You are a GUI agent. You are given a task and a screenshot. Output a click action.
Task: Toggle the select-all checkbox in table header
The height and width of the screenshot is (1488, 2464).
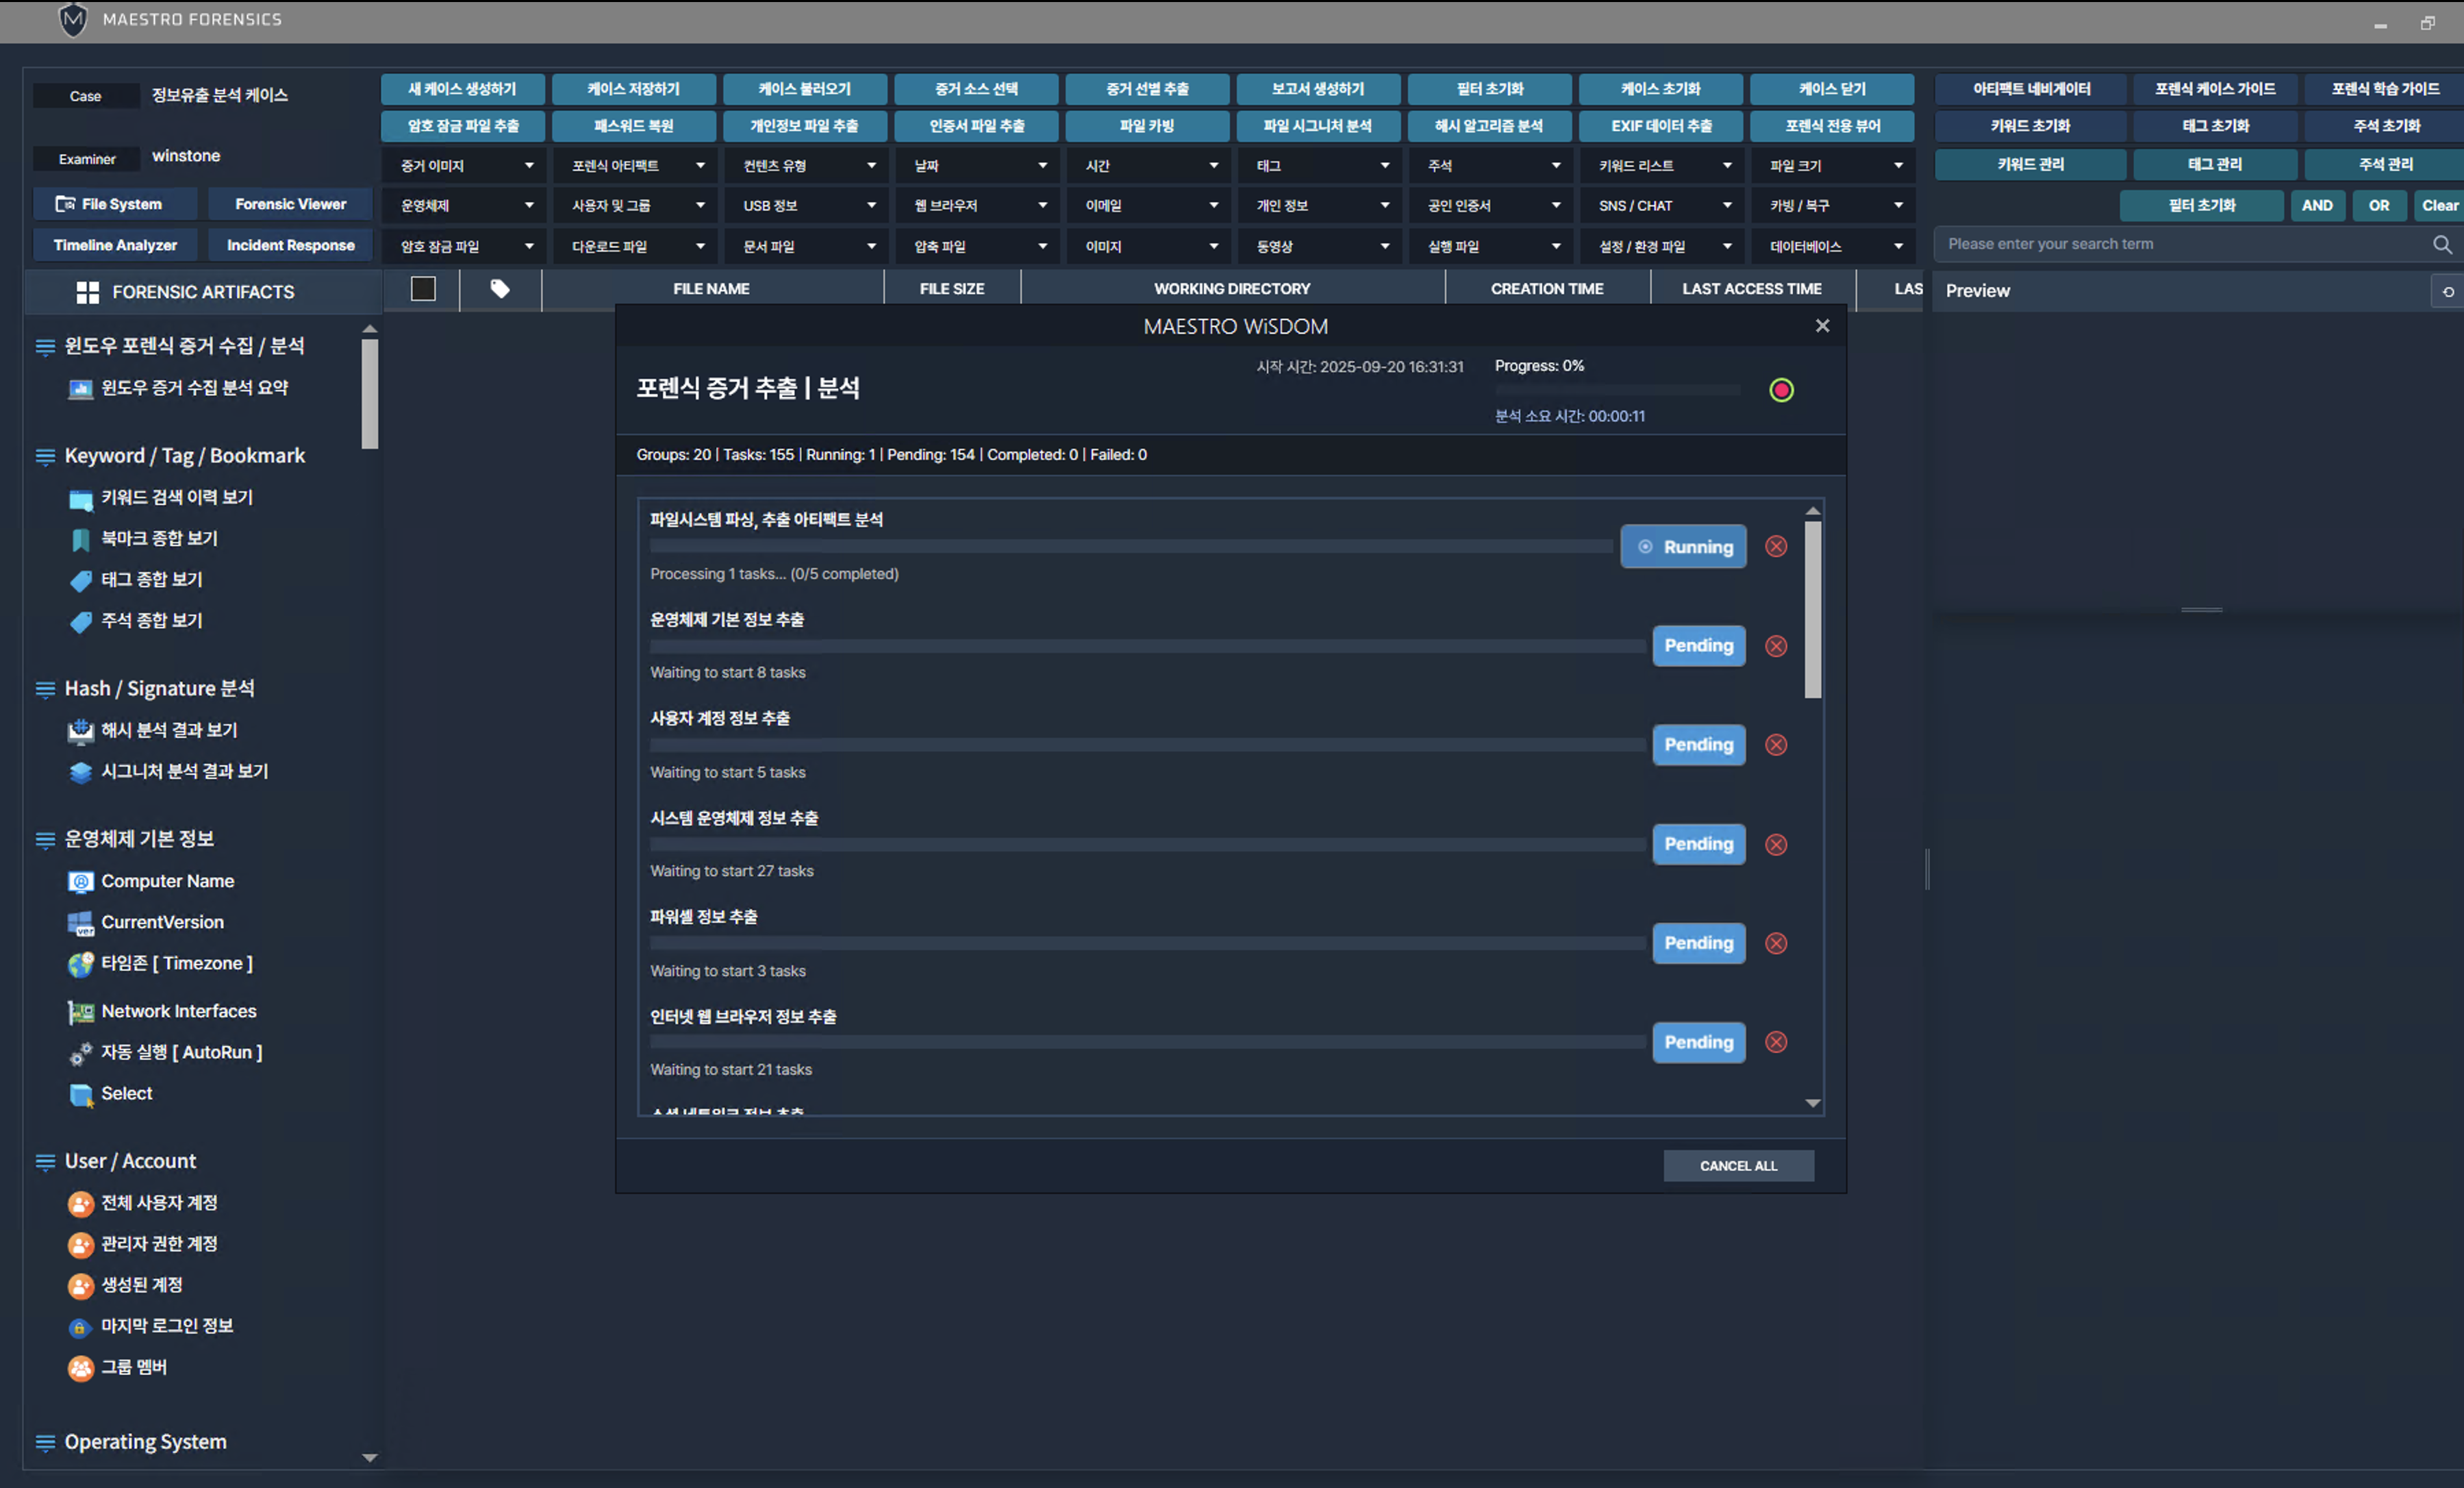(x=423, y=289)
